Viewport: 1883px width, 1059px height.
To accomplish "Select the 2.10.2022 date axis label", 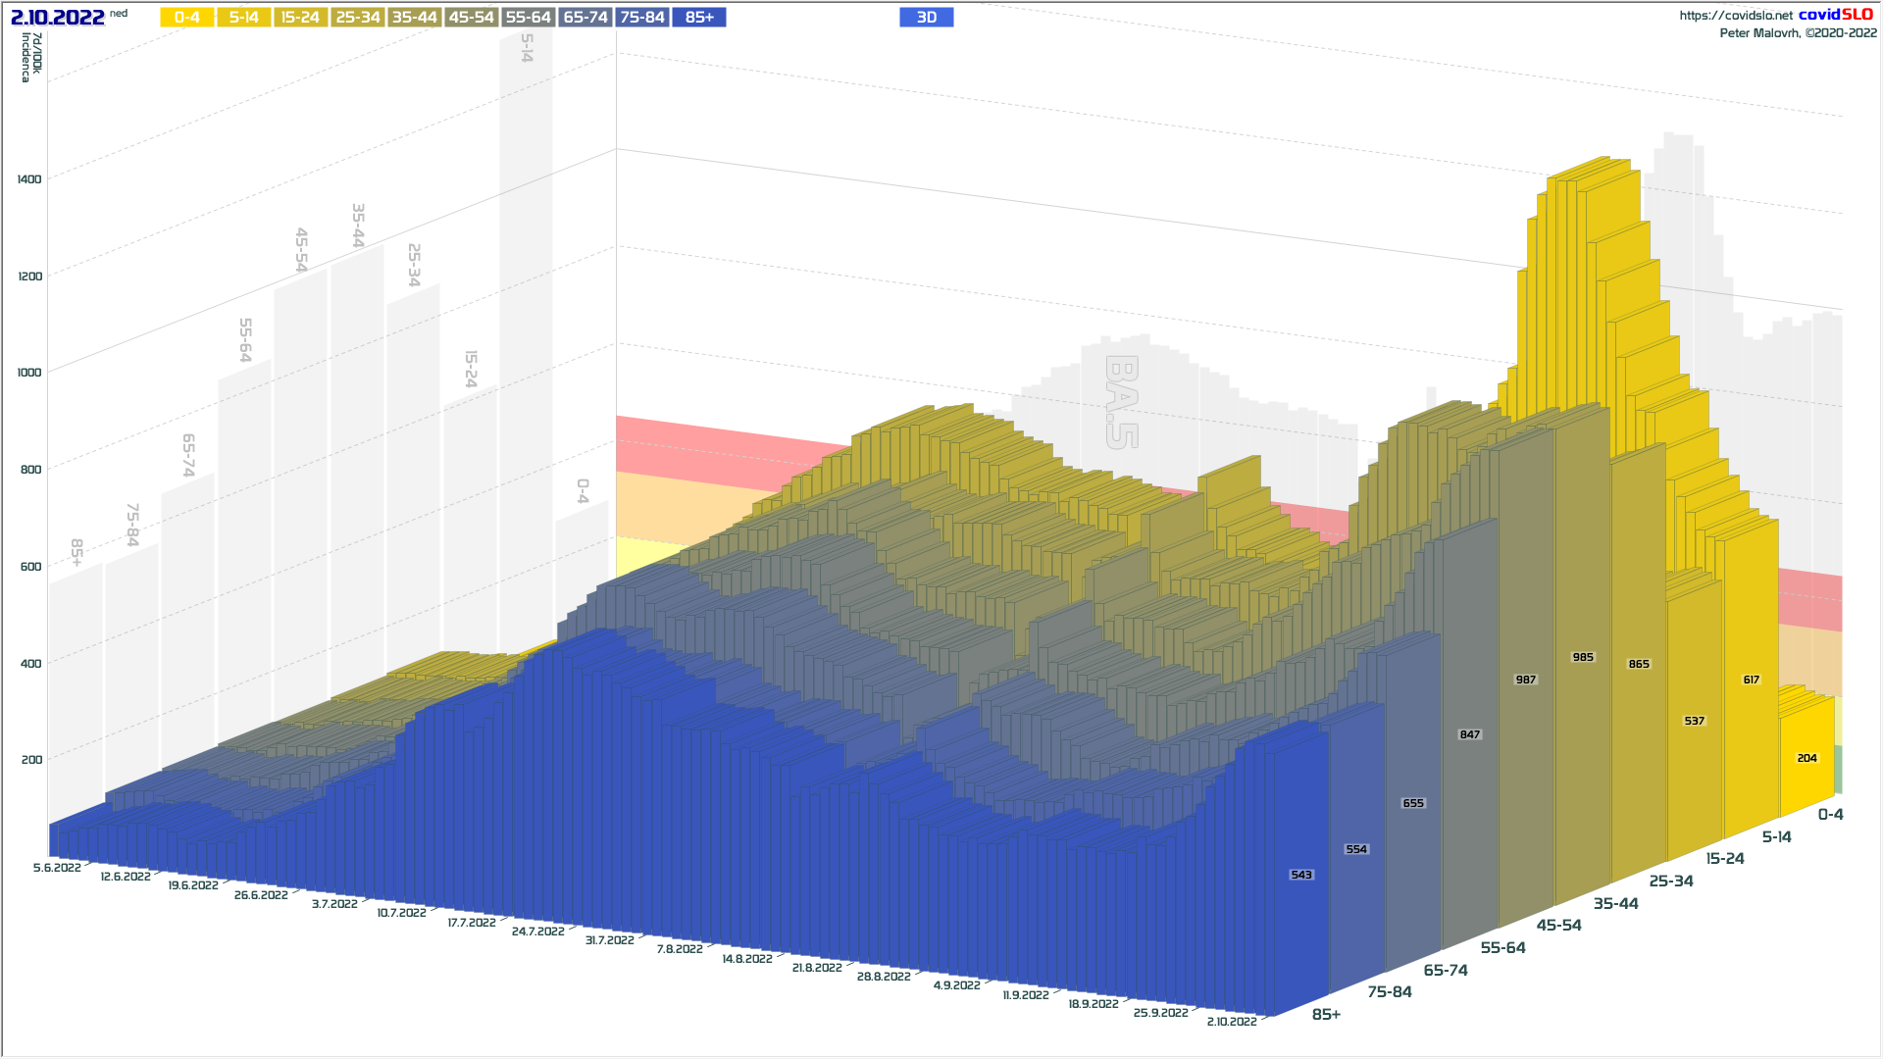I will 1231,1022.
